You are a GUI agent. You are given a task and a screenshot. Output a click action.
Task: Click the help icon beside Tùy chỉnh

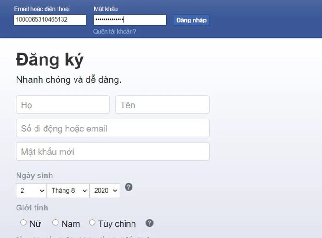(x=149, y=223)
